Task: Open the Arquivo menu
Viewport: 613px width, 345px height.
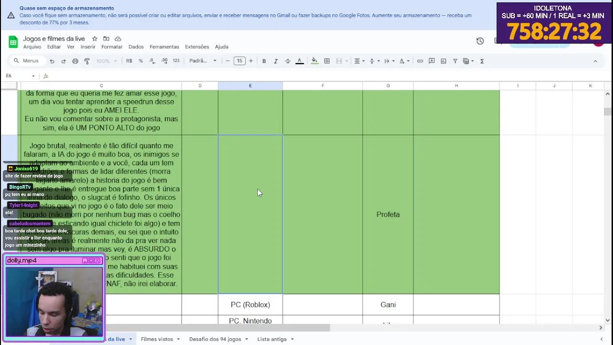Action: [32, 46]
